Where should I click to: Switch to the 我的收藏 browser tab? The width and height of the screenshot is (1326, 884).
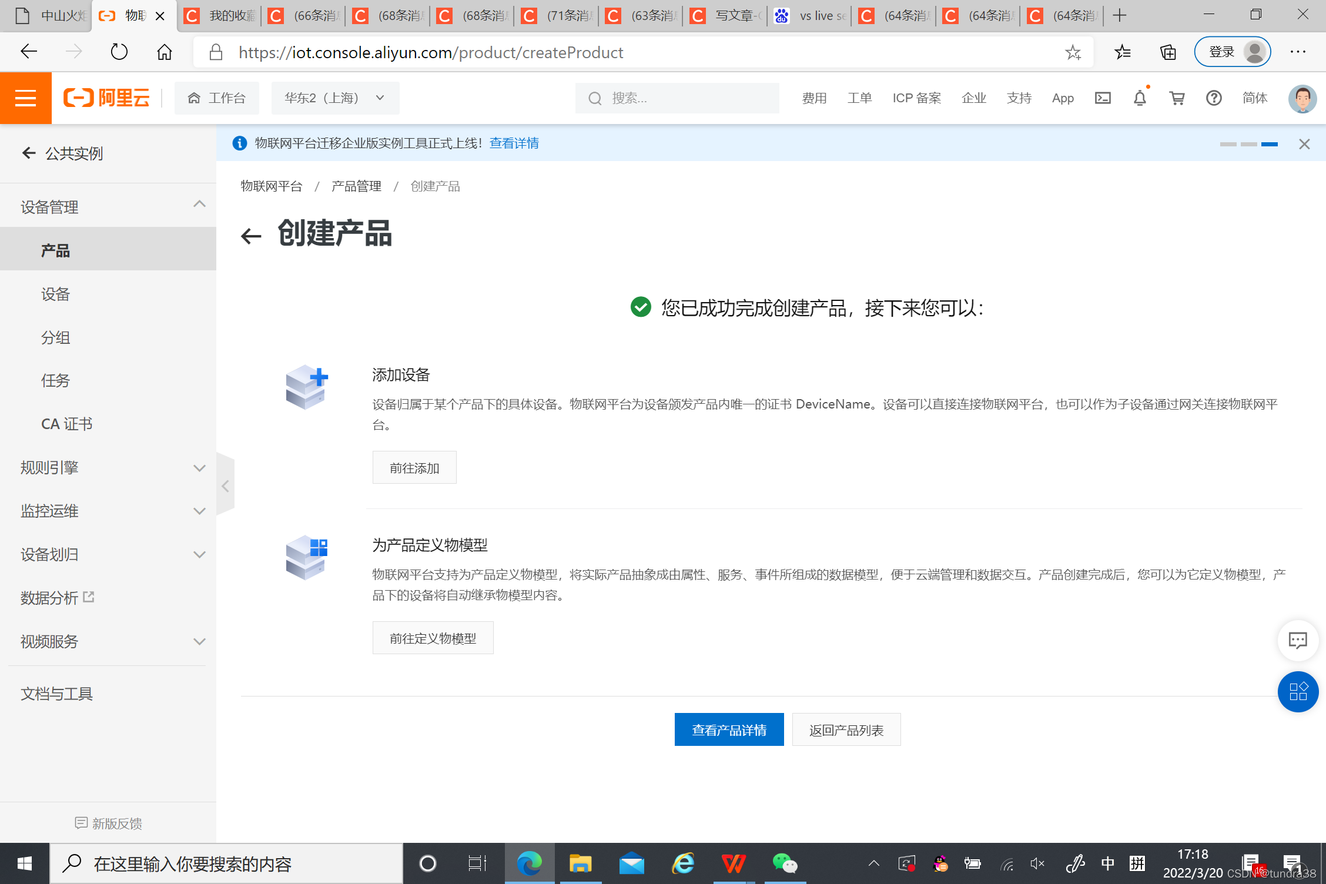pyautogui.click(x=220, y=16)
